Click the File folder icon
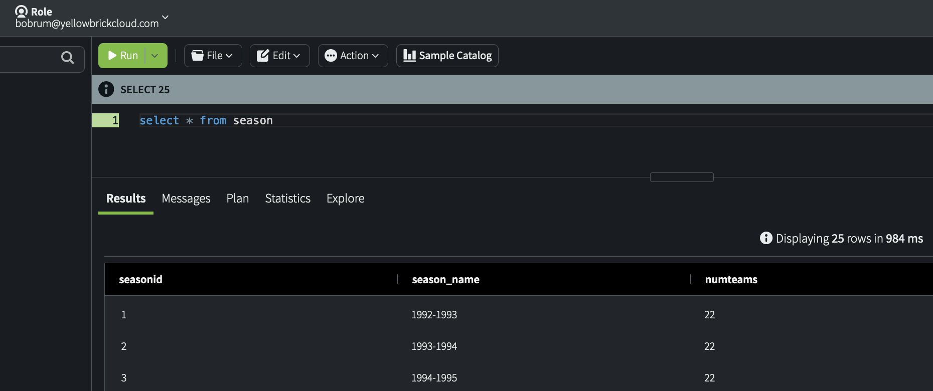Image resolution: width=933 pixels, height=391 pixels. click(198, 56)
